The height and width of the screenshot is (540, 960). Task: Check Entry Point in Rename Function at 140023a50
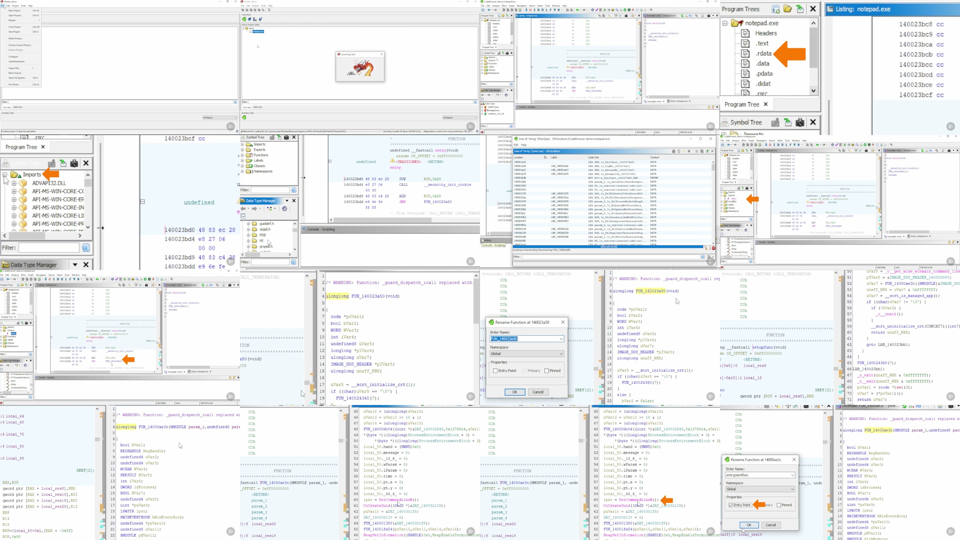[x=495, y=371]
